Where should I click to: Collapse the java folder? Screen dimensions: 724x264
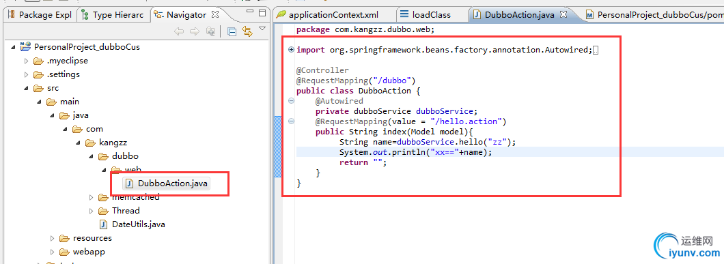[x=52, y=115]
